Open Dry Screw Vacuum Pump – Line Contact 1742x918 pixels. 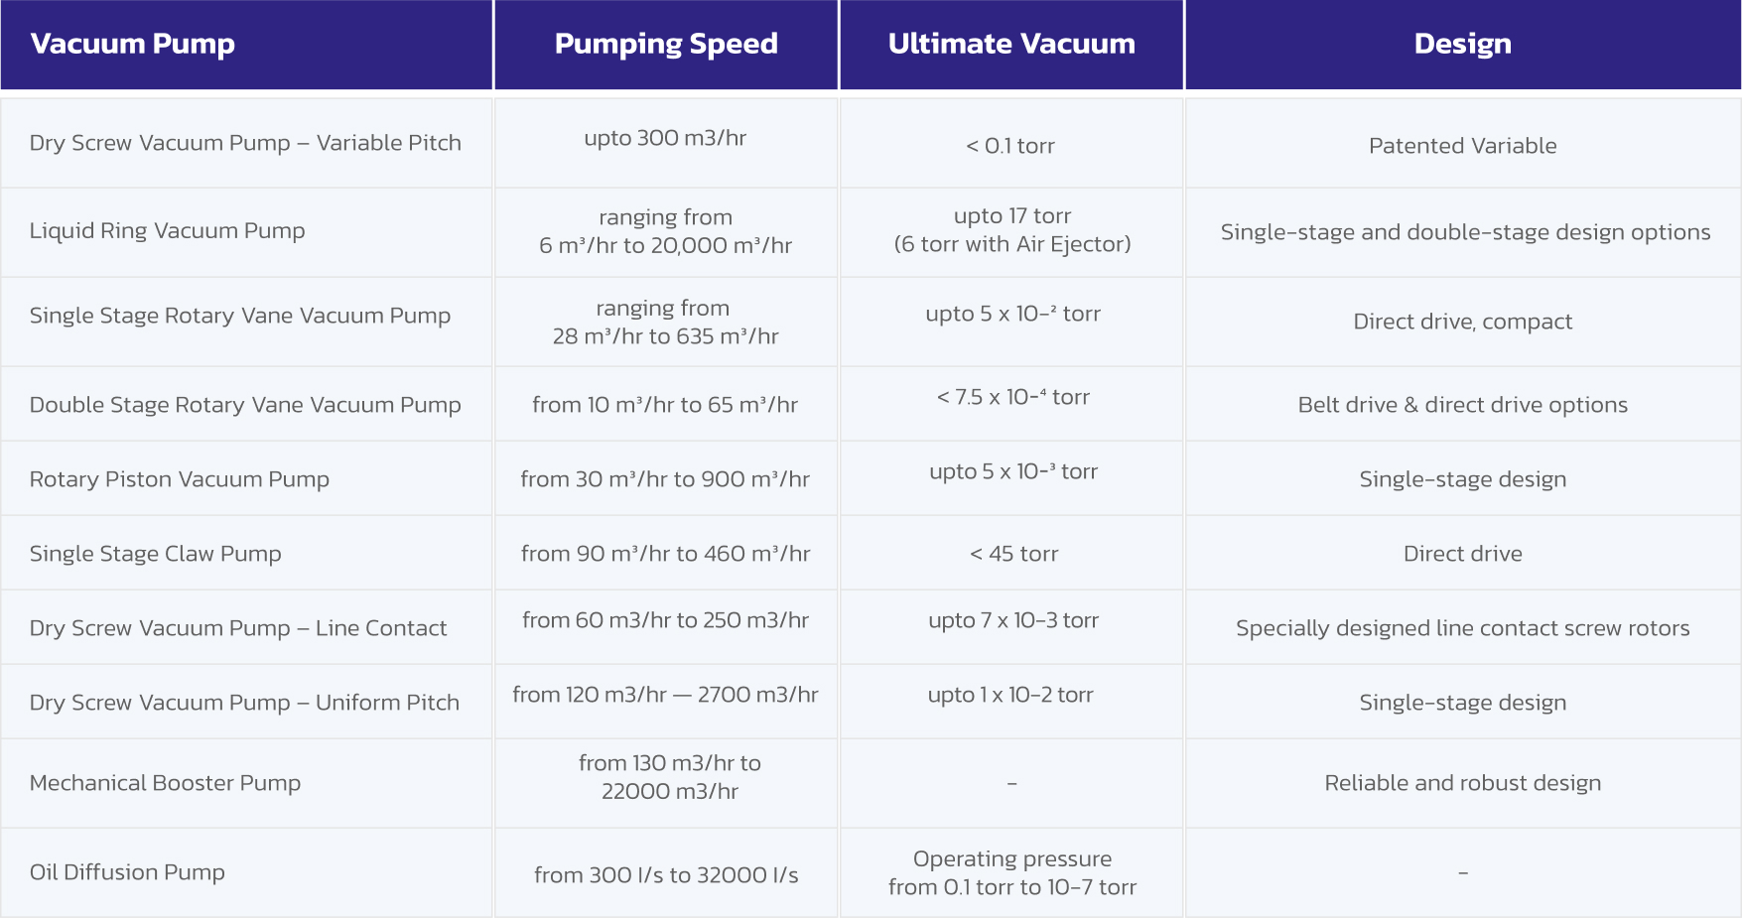(238, 628)
